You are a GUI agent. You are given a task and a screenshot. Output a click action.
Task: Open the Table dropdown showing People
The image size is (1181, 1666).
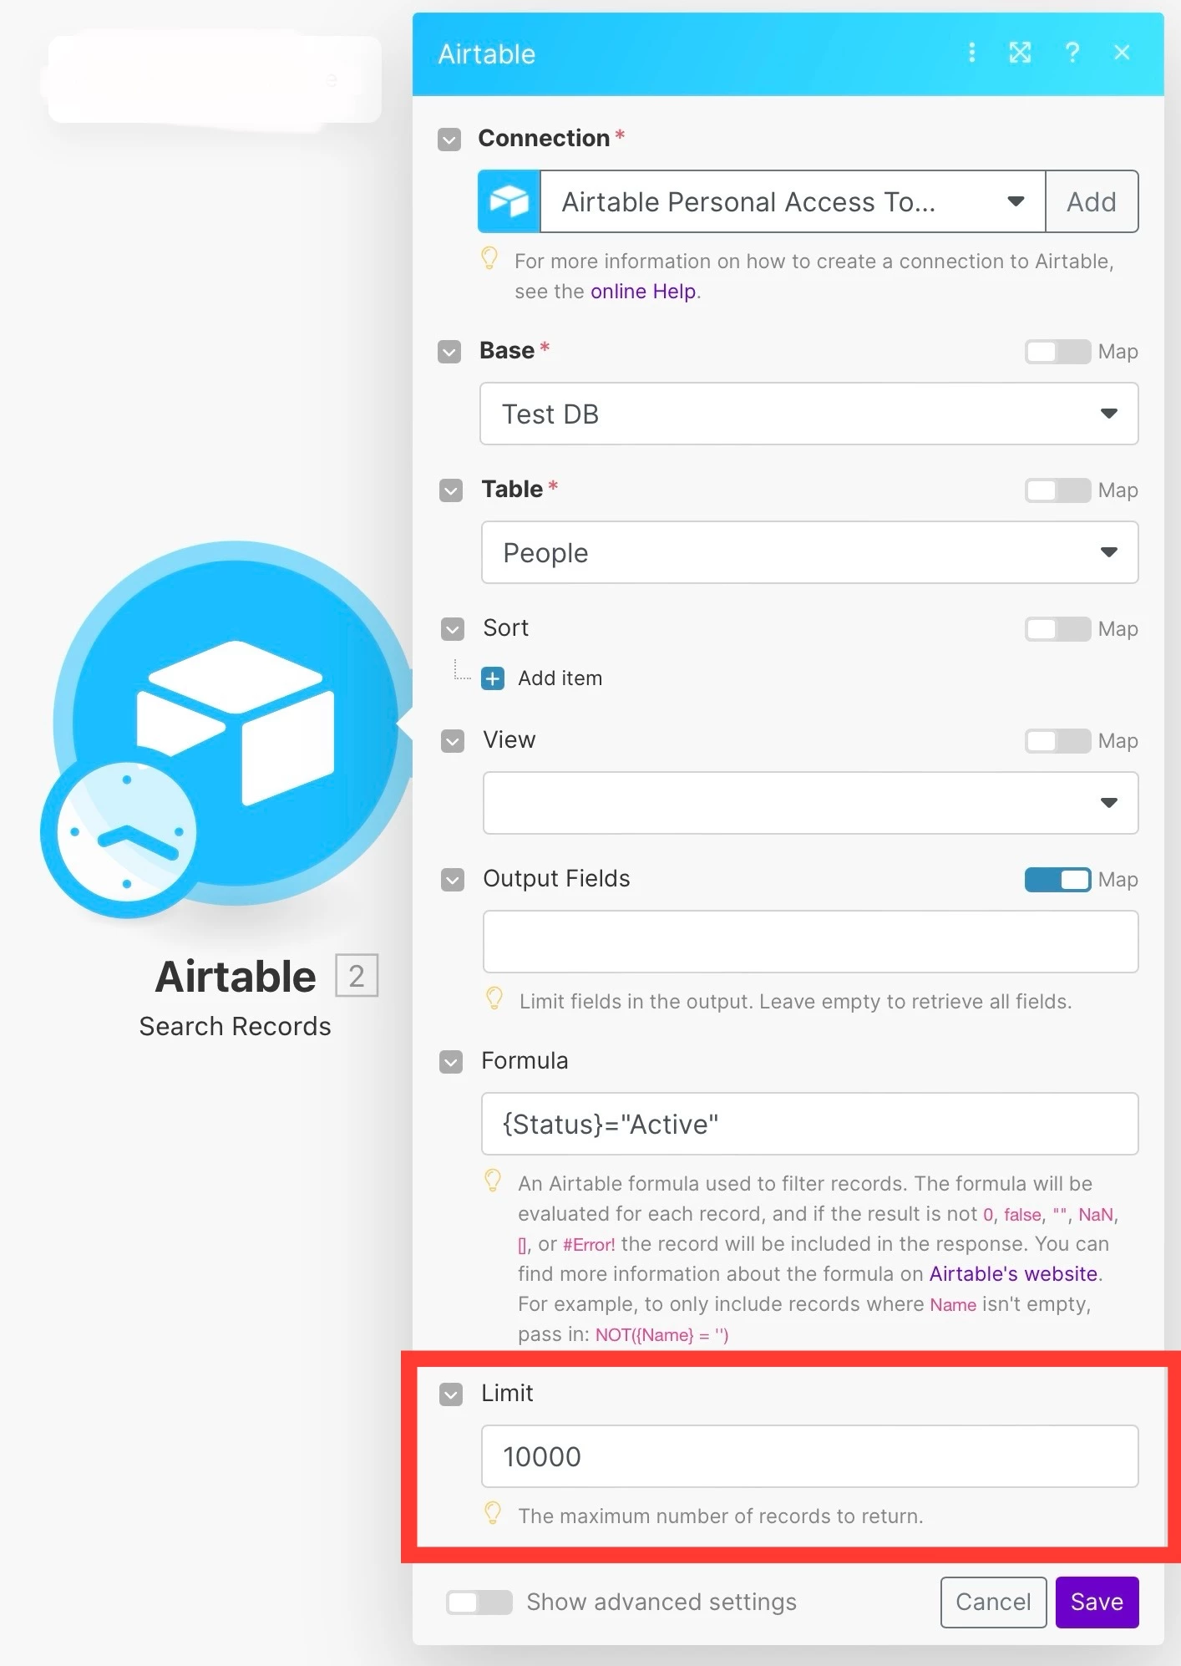coord(809,552)
